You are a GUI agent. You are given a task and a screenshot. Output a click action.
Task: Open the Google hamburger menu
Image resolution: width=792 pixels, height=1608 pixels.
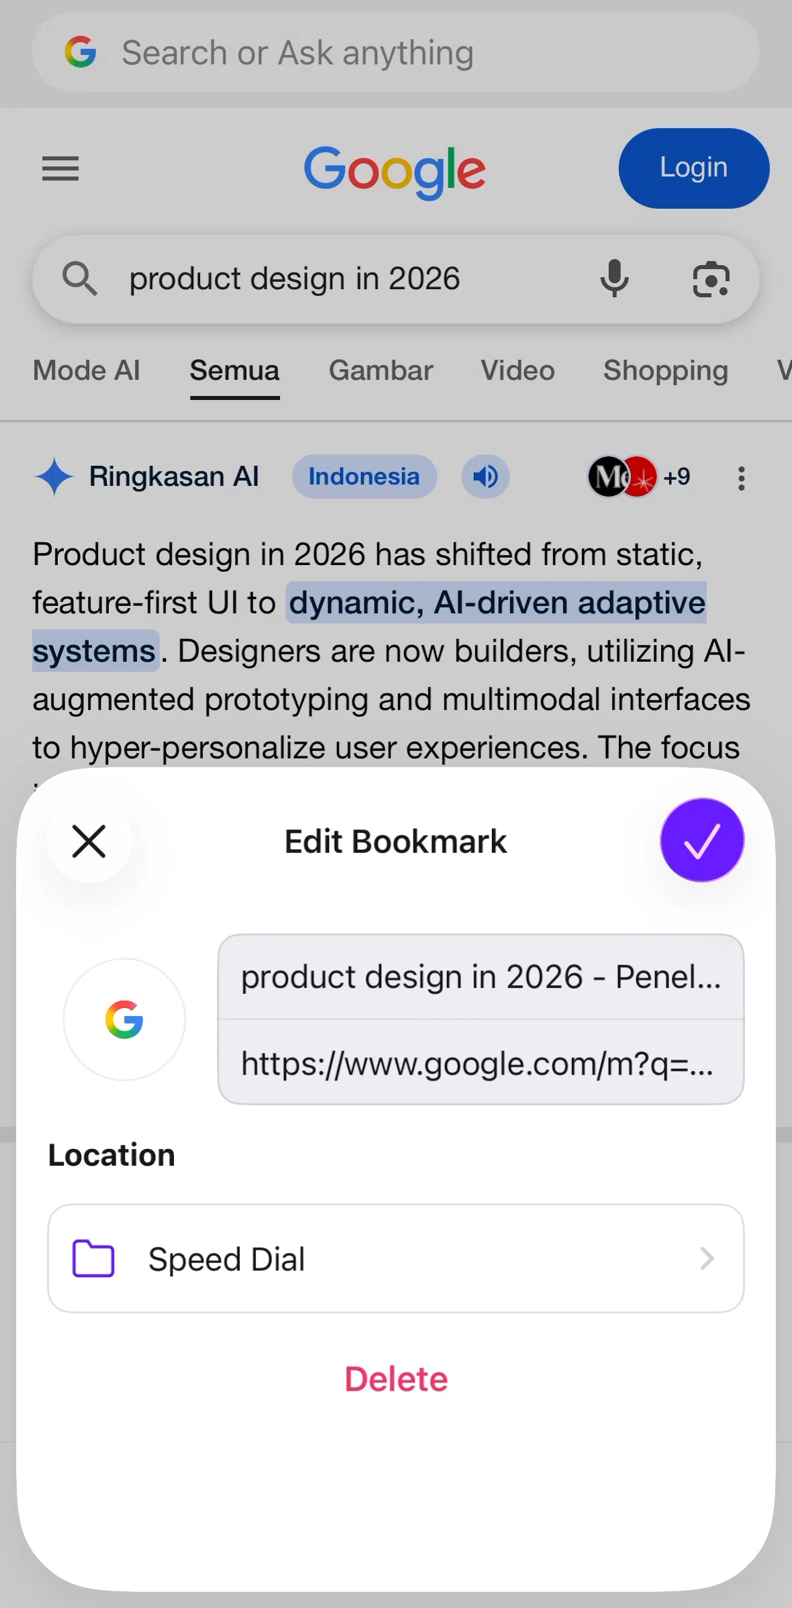tap(60, 168)
